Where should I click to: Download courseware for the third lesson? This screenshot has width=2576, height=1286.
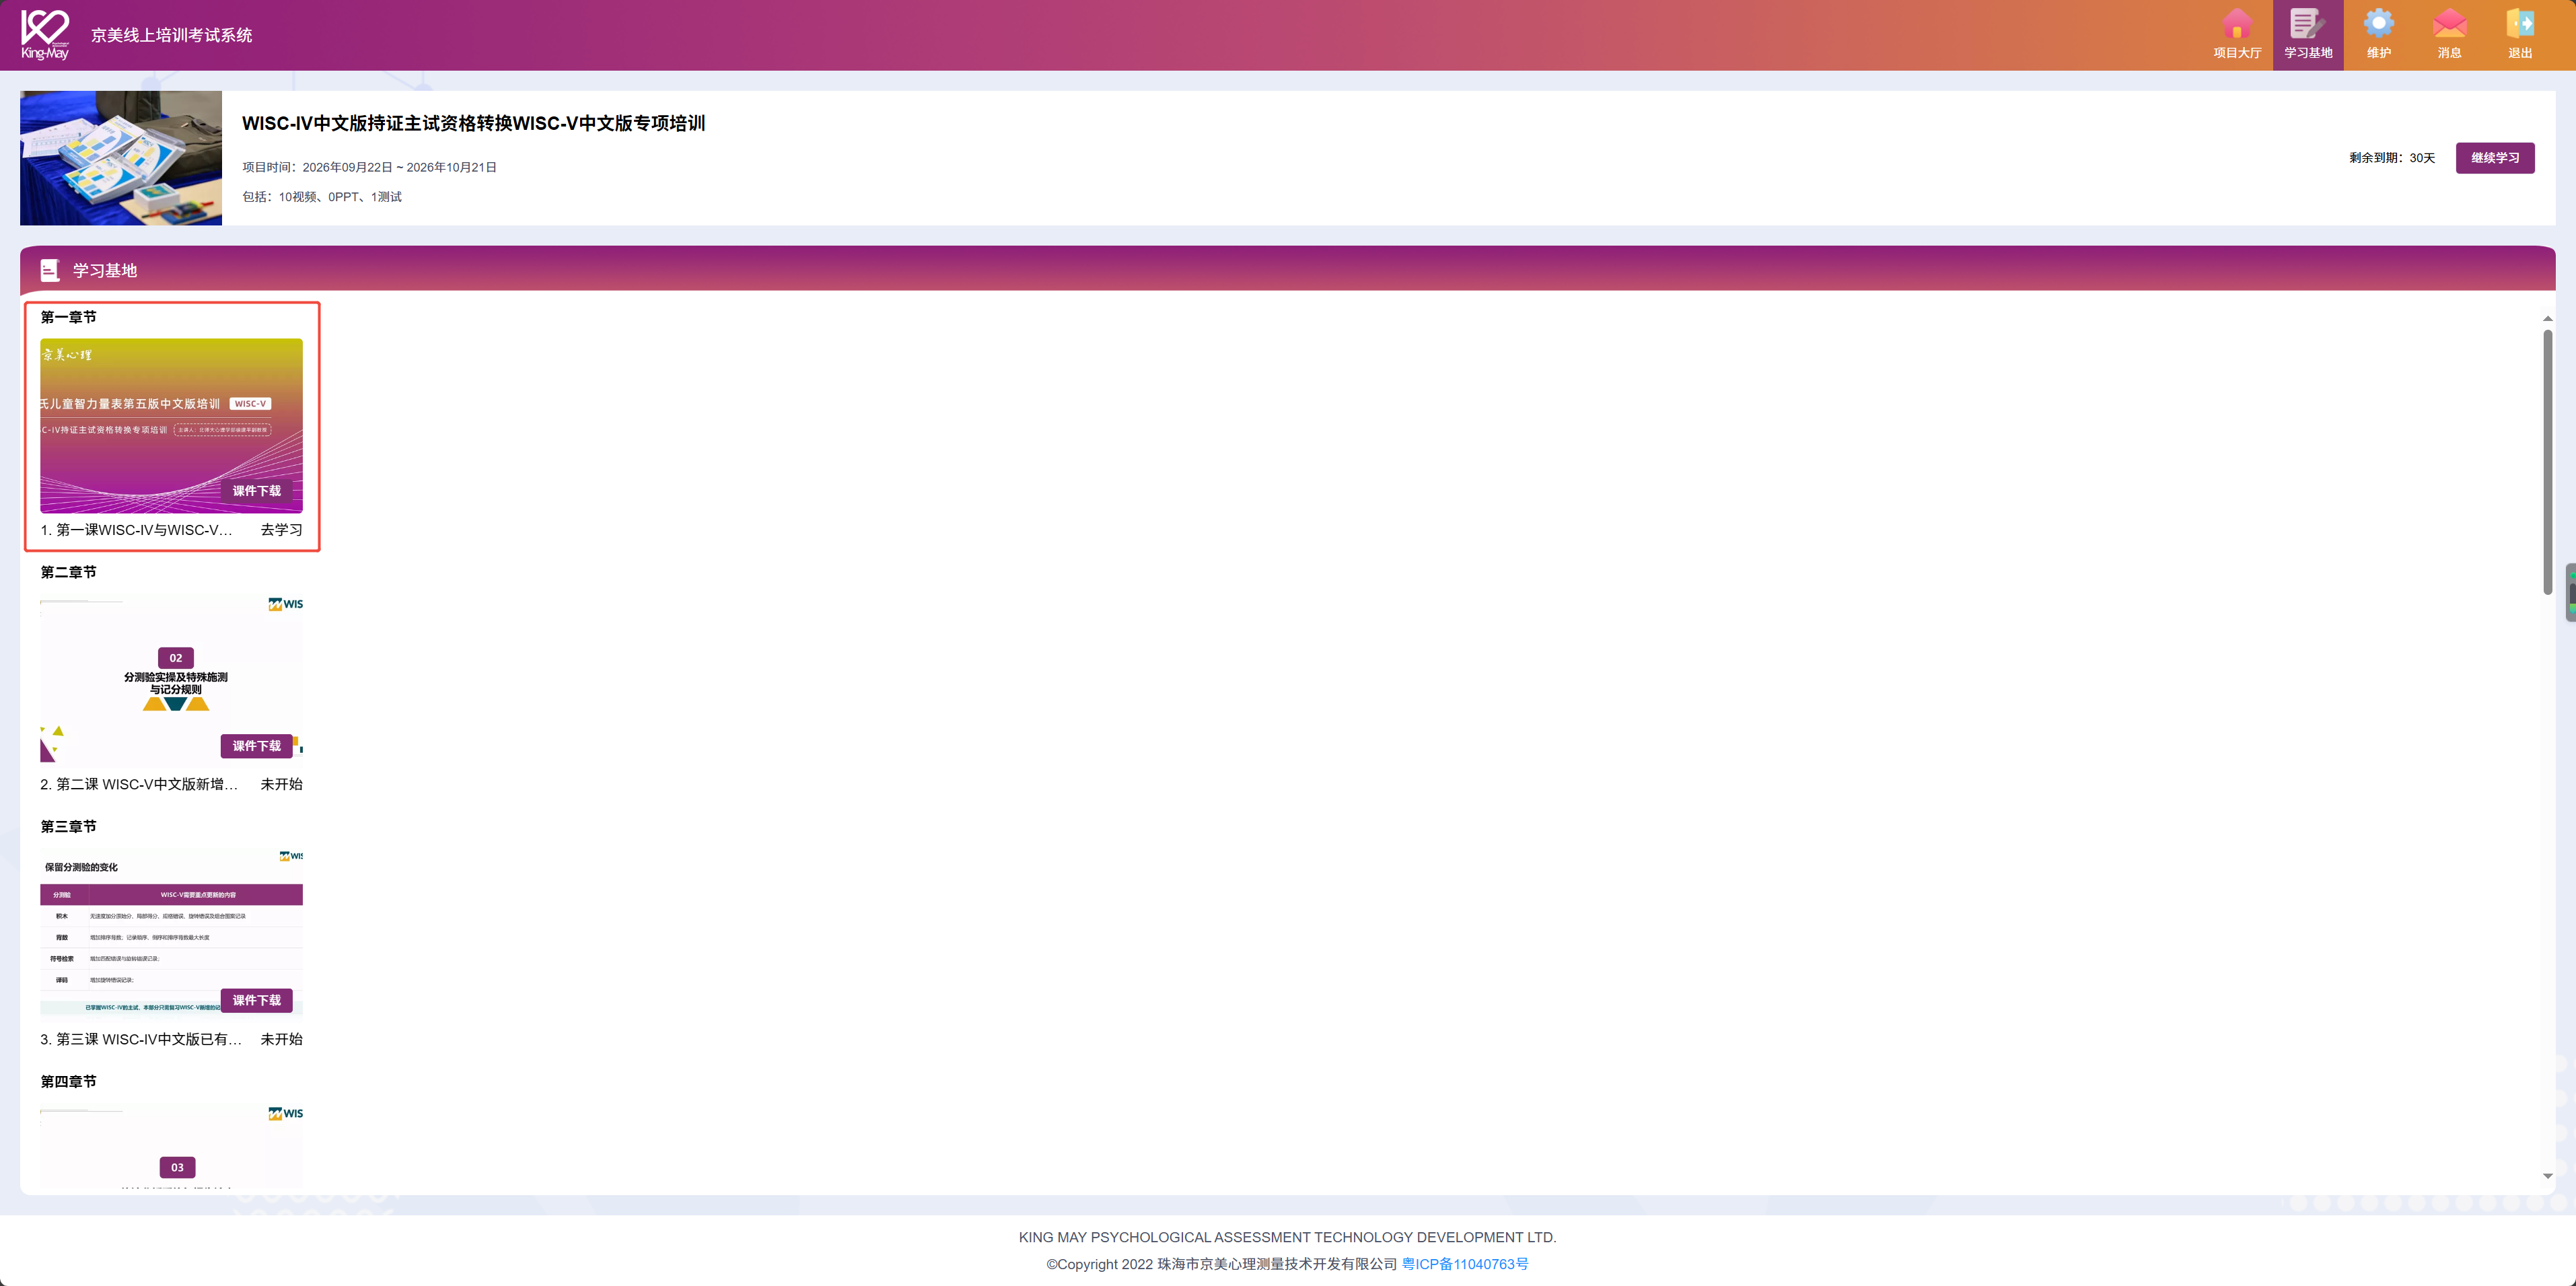(257, 1000)
